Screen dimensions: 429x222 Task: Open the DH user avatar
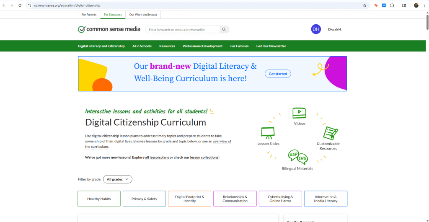pyautogui.click(x=316, y=29)
